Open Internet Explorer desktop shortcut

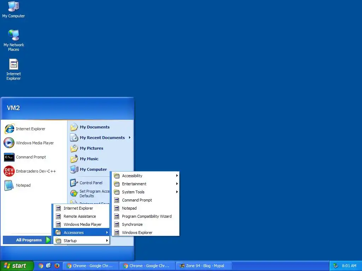[13, 64]
